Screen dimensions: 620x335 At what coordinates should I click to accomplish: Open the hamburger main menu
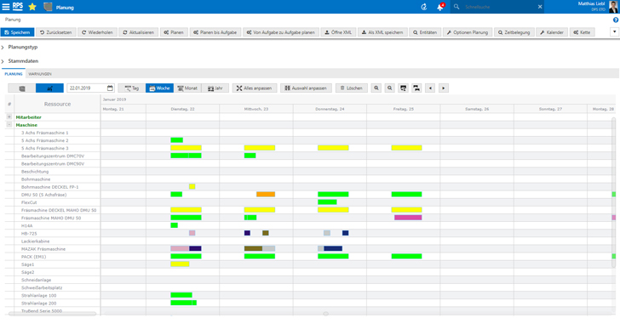tap(5, 7)
